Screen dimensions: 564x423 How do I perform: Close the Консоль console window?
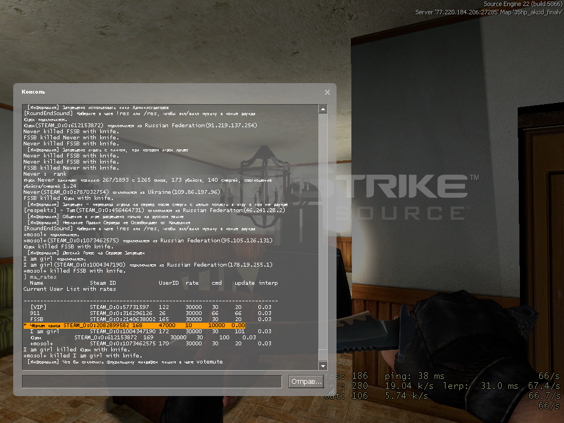[327, 92]
